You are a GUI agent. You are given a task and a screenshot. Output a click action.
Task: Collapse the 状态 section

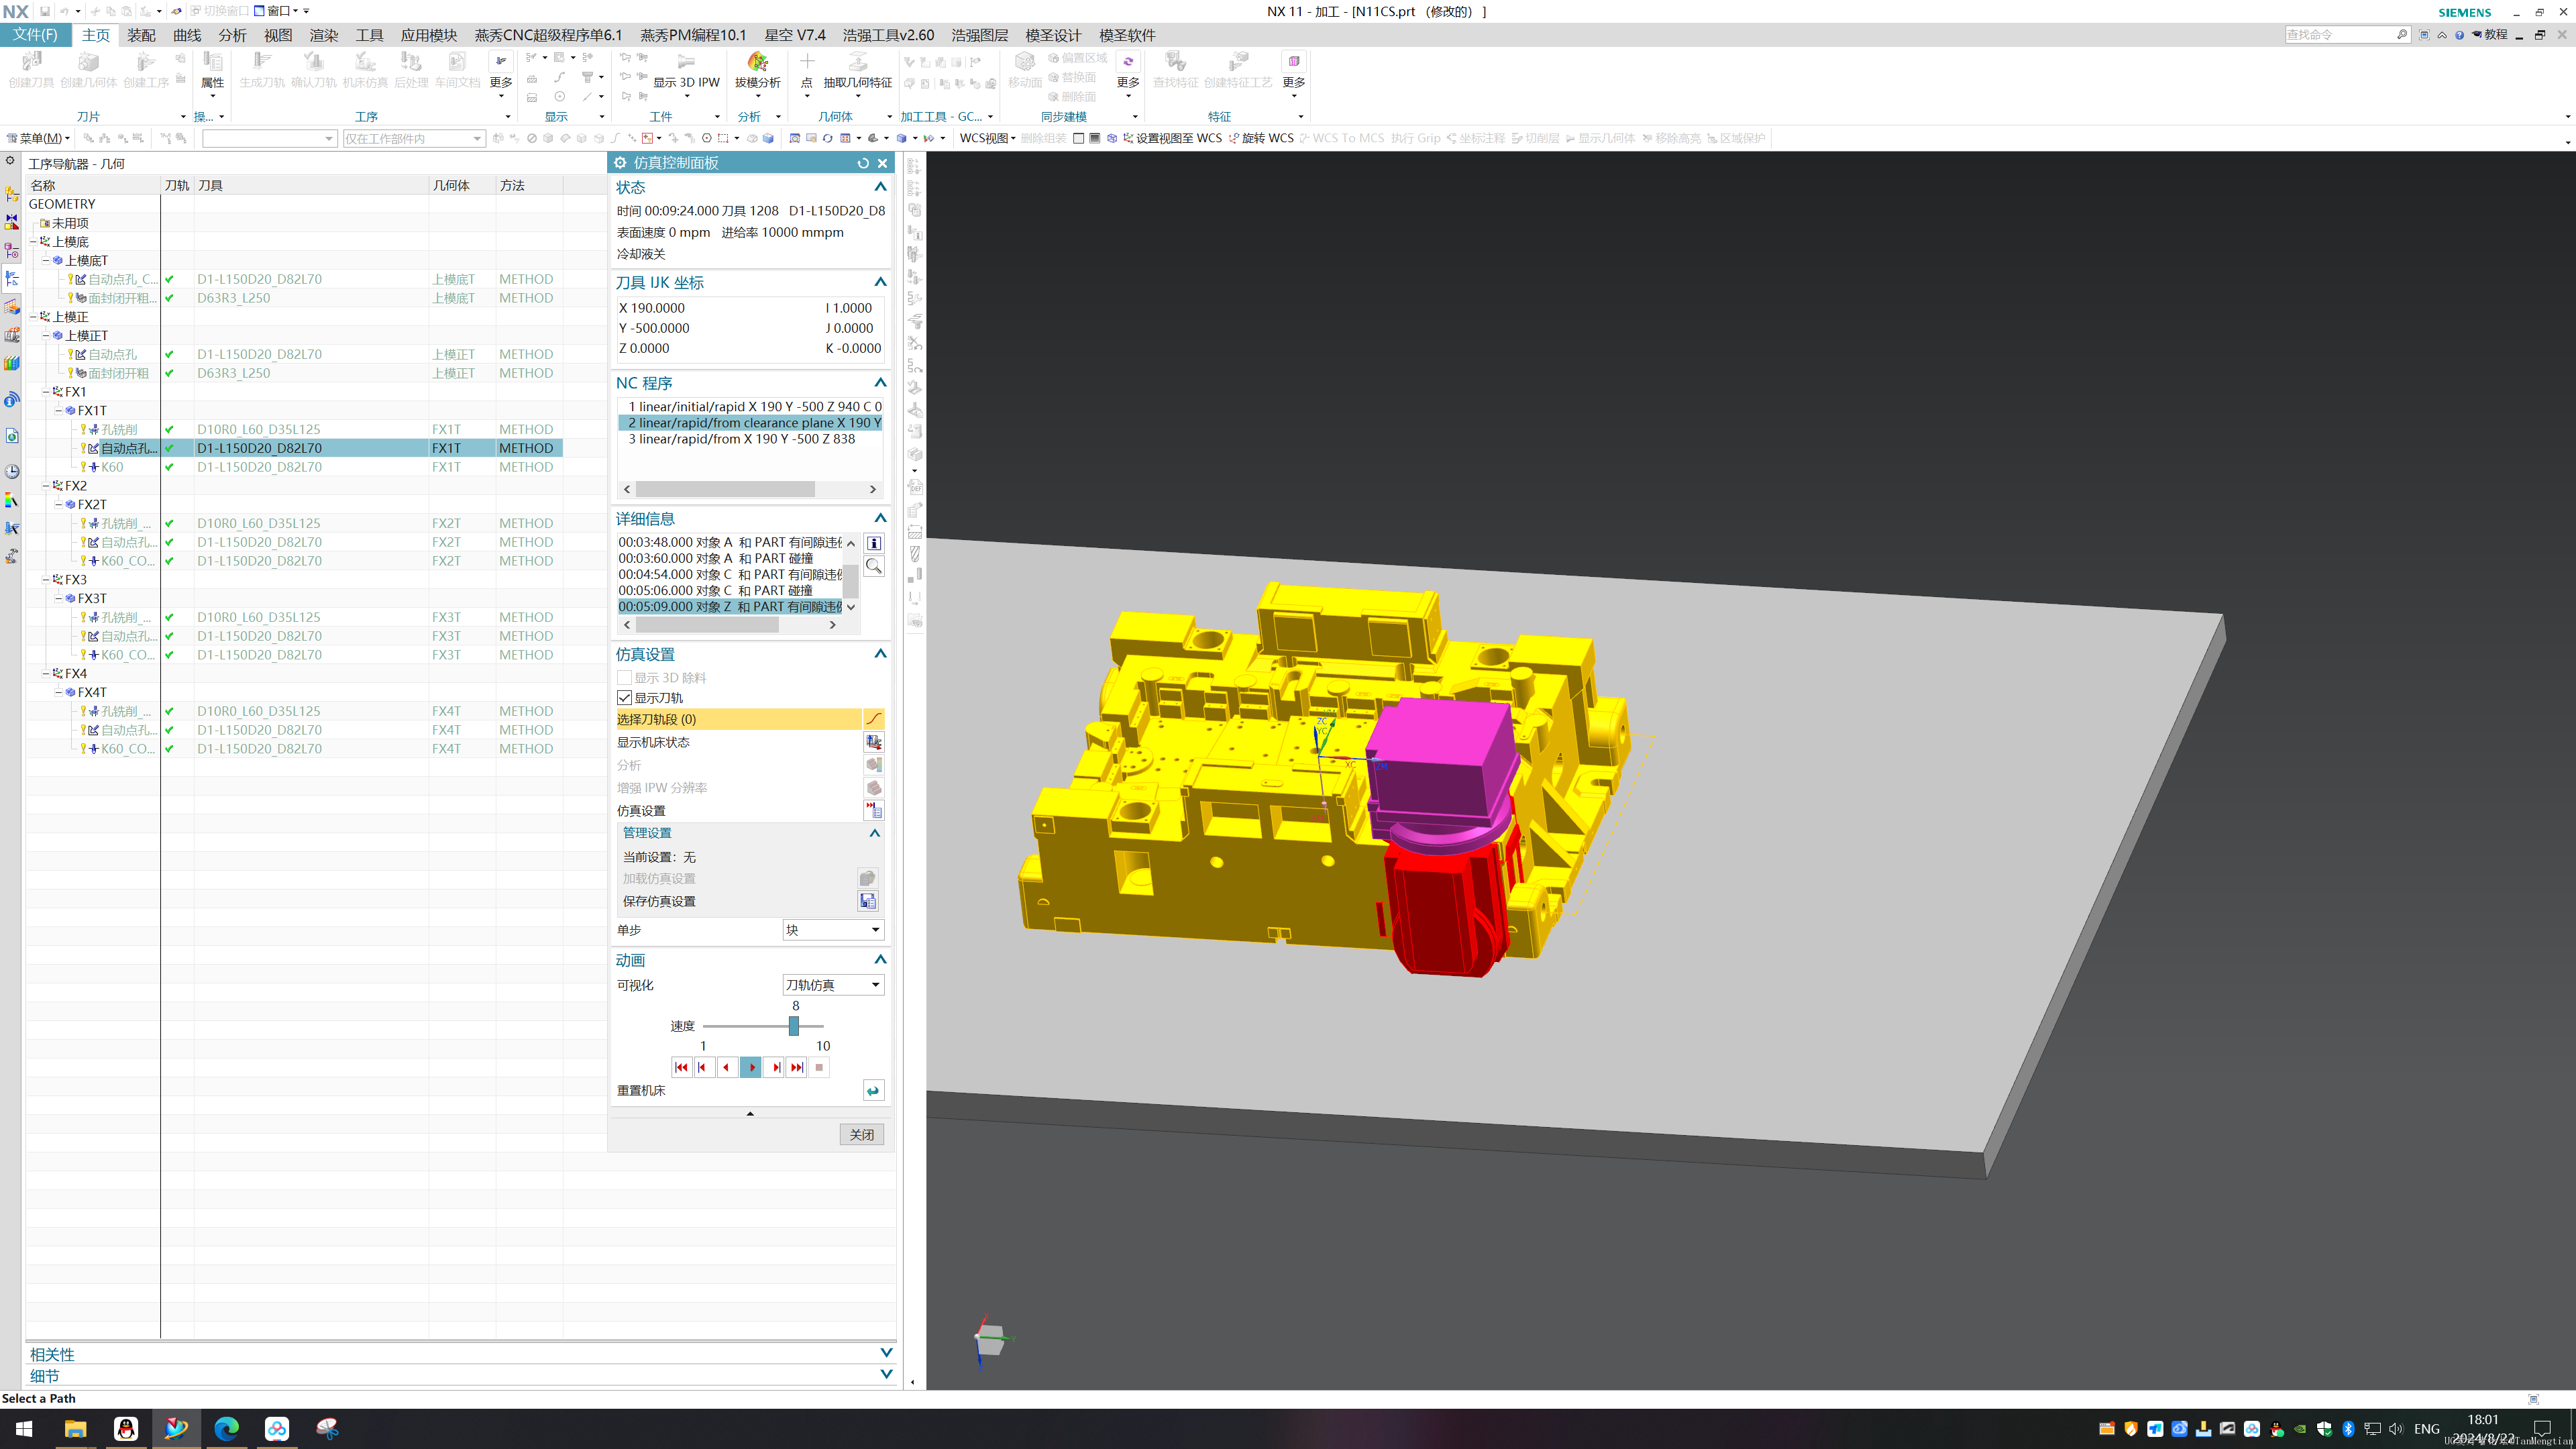pyautogui.click(x=880, y=187)
